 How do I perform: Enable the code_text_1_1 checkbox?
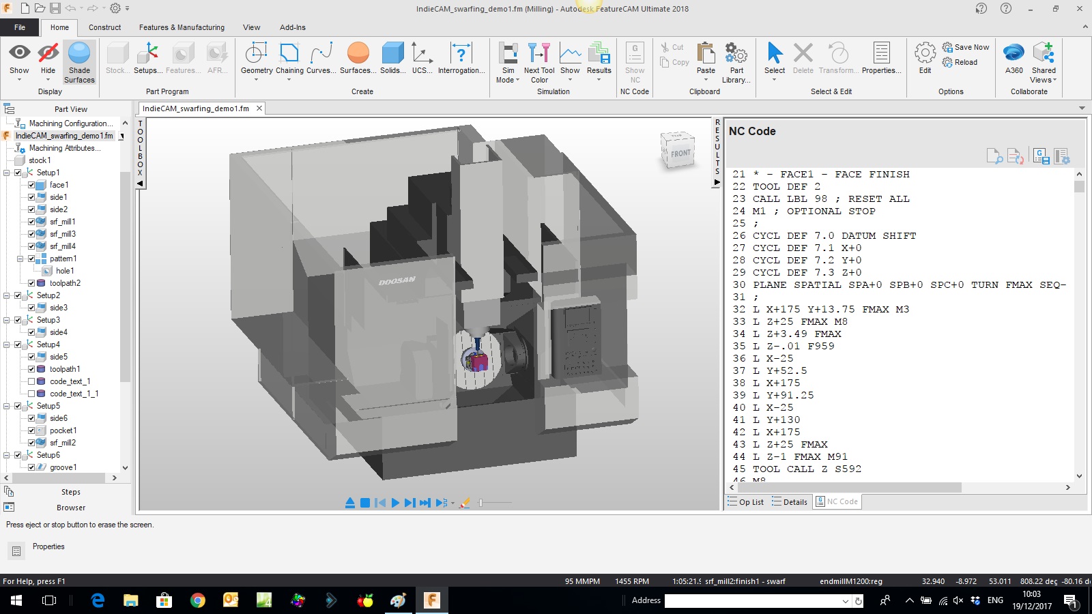click(31, 394)
